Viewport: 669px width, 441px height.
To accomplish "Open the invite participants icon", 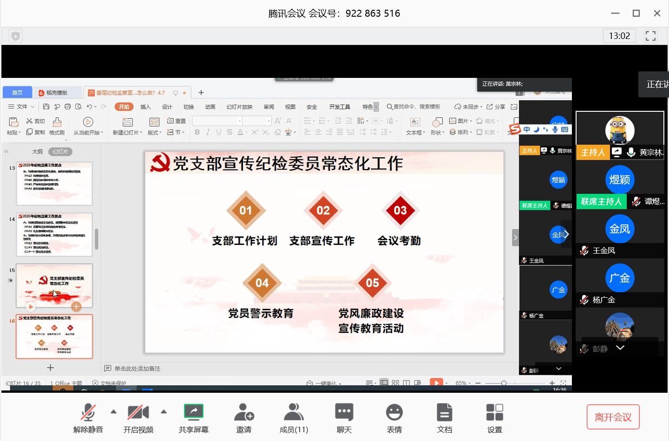I will pyautogui.click(x=244, y=412).
